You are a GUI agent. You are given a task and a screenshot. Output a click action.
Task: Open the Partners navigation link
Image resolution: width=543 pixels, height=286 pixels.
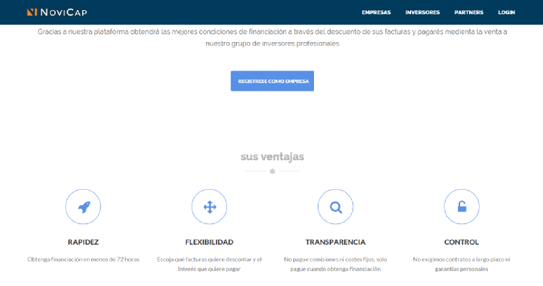click(469, 12)
